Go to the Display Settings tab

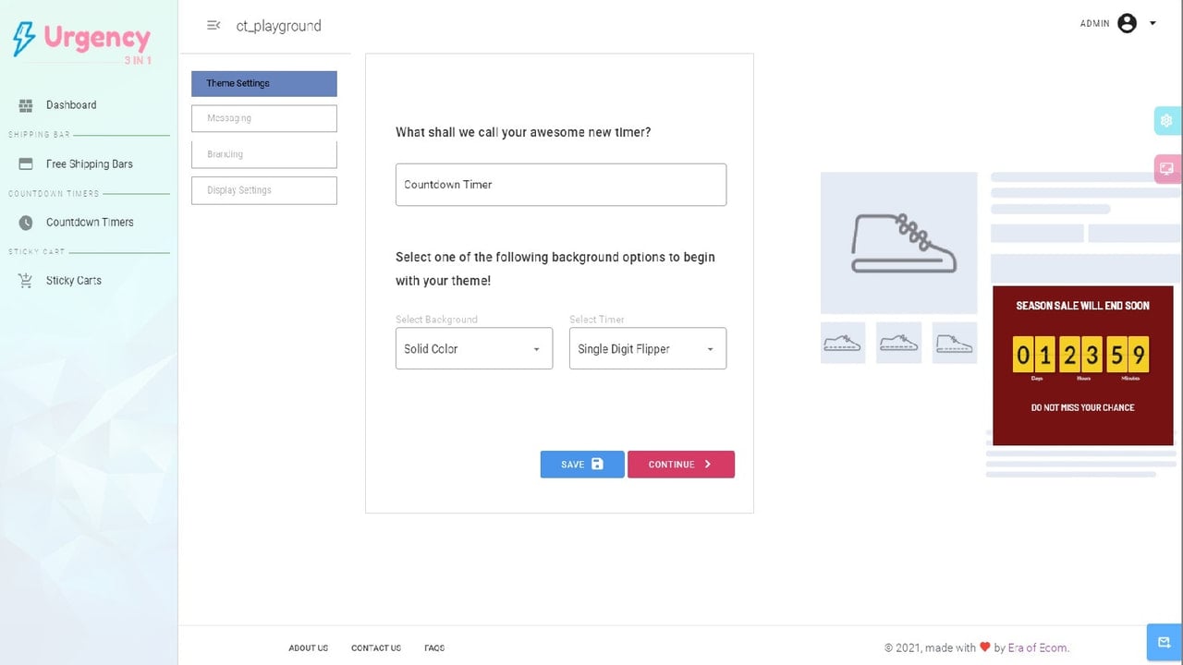(x=264, y=190)
